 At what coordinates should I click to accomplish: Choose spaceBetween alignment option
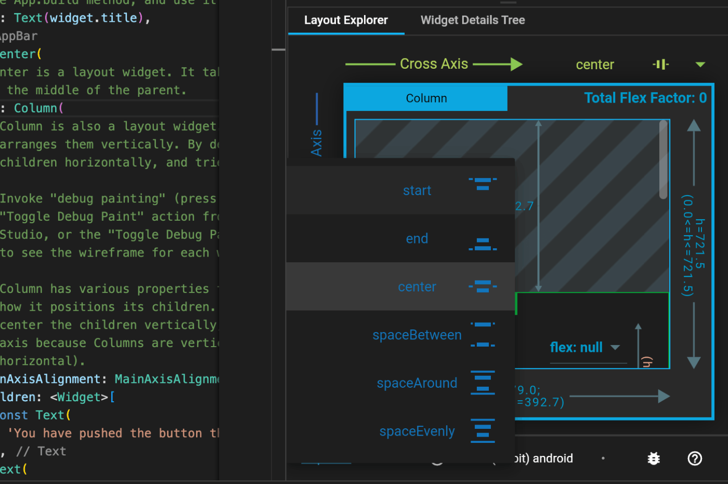pyautogui.click(x=400, y=335)
